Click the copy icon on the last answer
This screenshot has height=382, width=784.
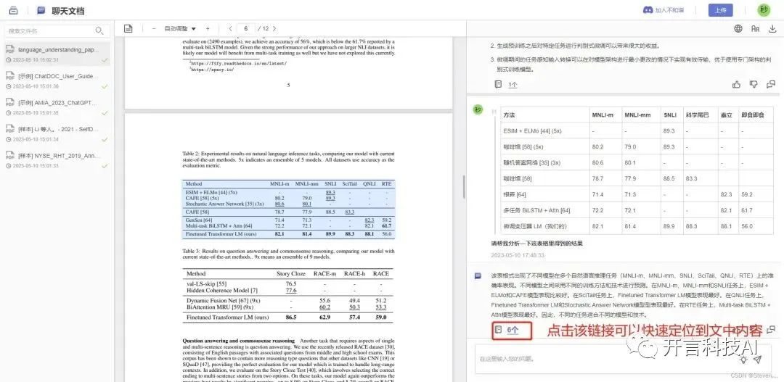click(x=771, y=330)
